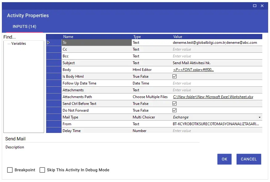
Task: Click the Cc value input field
Action: [x=217, y=49]
